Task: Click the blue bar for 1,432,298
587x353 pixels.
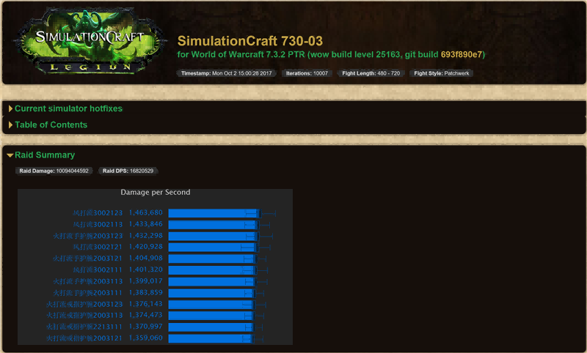Action: 214,237
